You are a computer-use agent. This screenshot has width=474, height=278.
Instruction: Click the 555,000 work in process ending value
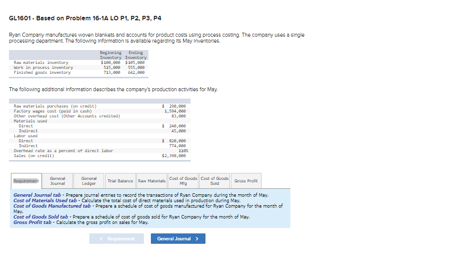point(136,67)
